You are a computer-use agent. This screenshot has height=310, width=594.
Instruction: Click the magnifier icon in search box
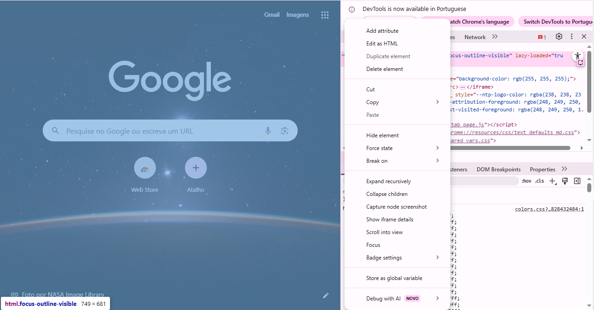coord(55,131)
